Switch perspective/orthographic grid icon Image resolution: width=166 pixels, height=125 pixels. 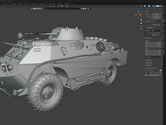point(141,29)
